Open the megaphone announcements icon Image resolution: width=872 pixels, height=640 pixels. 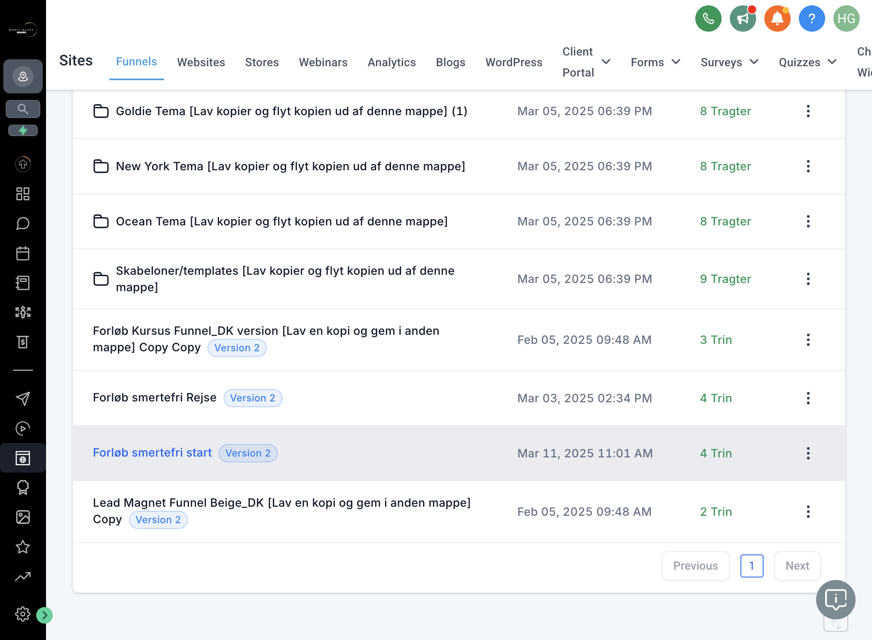tap(743, 19)
